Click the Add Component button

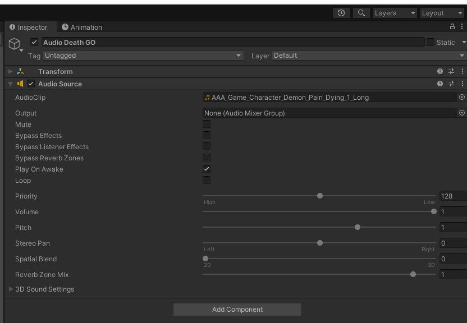click(238, 309)
